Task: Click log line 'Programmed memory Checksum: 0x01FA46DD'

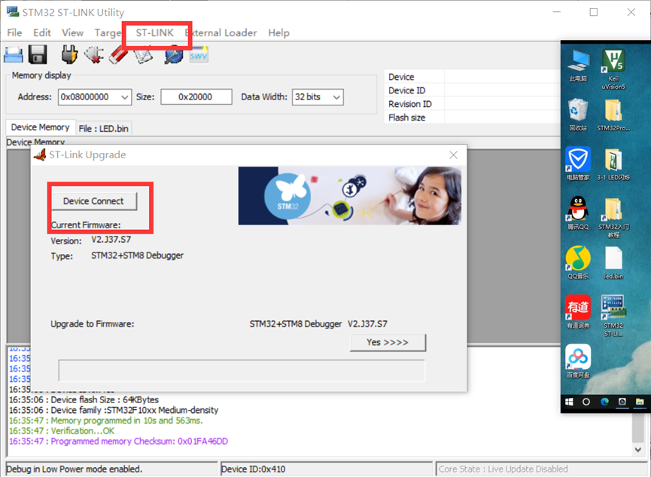Action: tap(118, 442)
